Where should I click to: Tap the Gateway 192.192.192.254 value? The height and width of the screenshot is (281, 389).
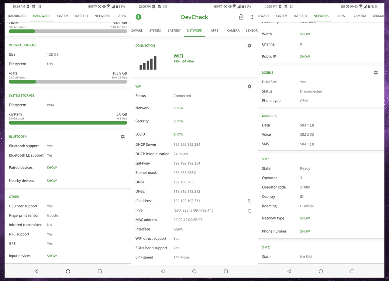[187, 163]
